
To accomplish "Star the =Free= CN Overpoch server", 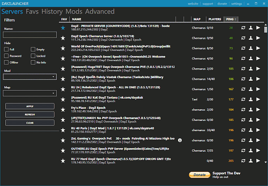I will pos(63,58).
